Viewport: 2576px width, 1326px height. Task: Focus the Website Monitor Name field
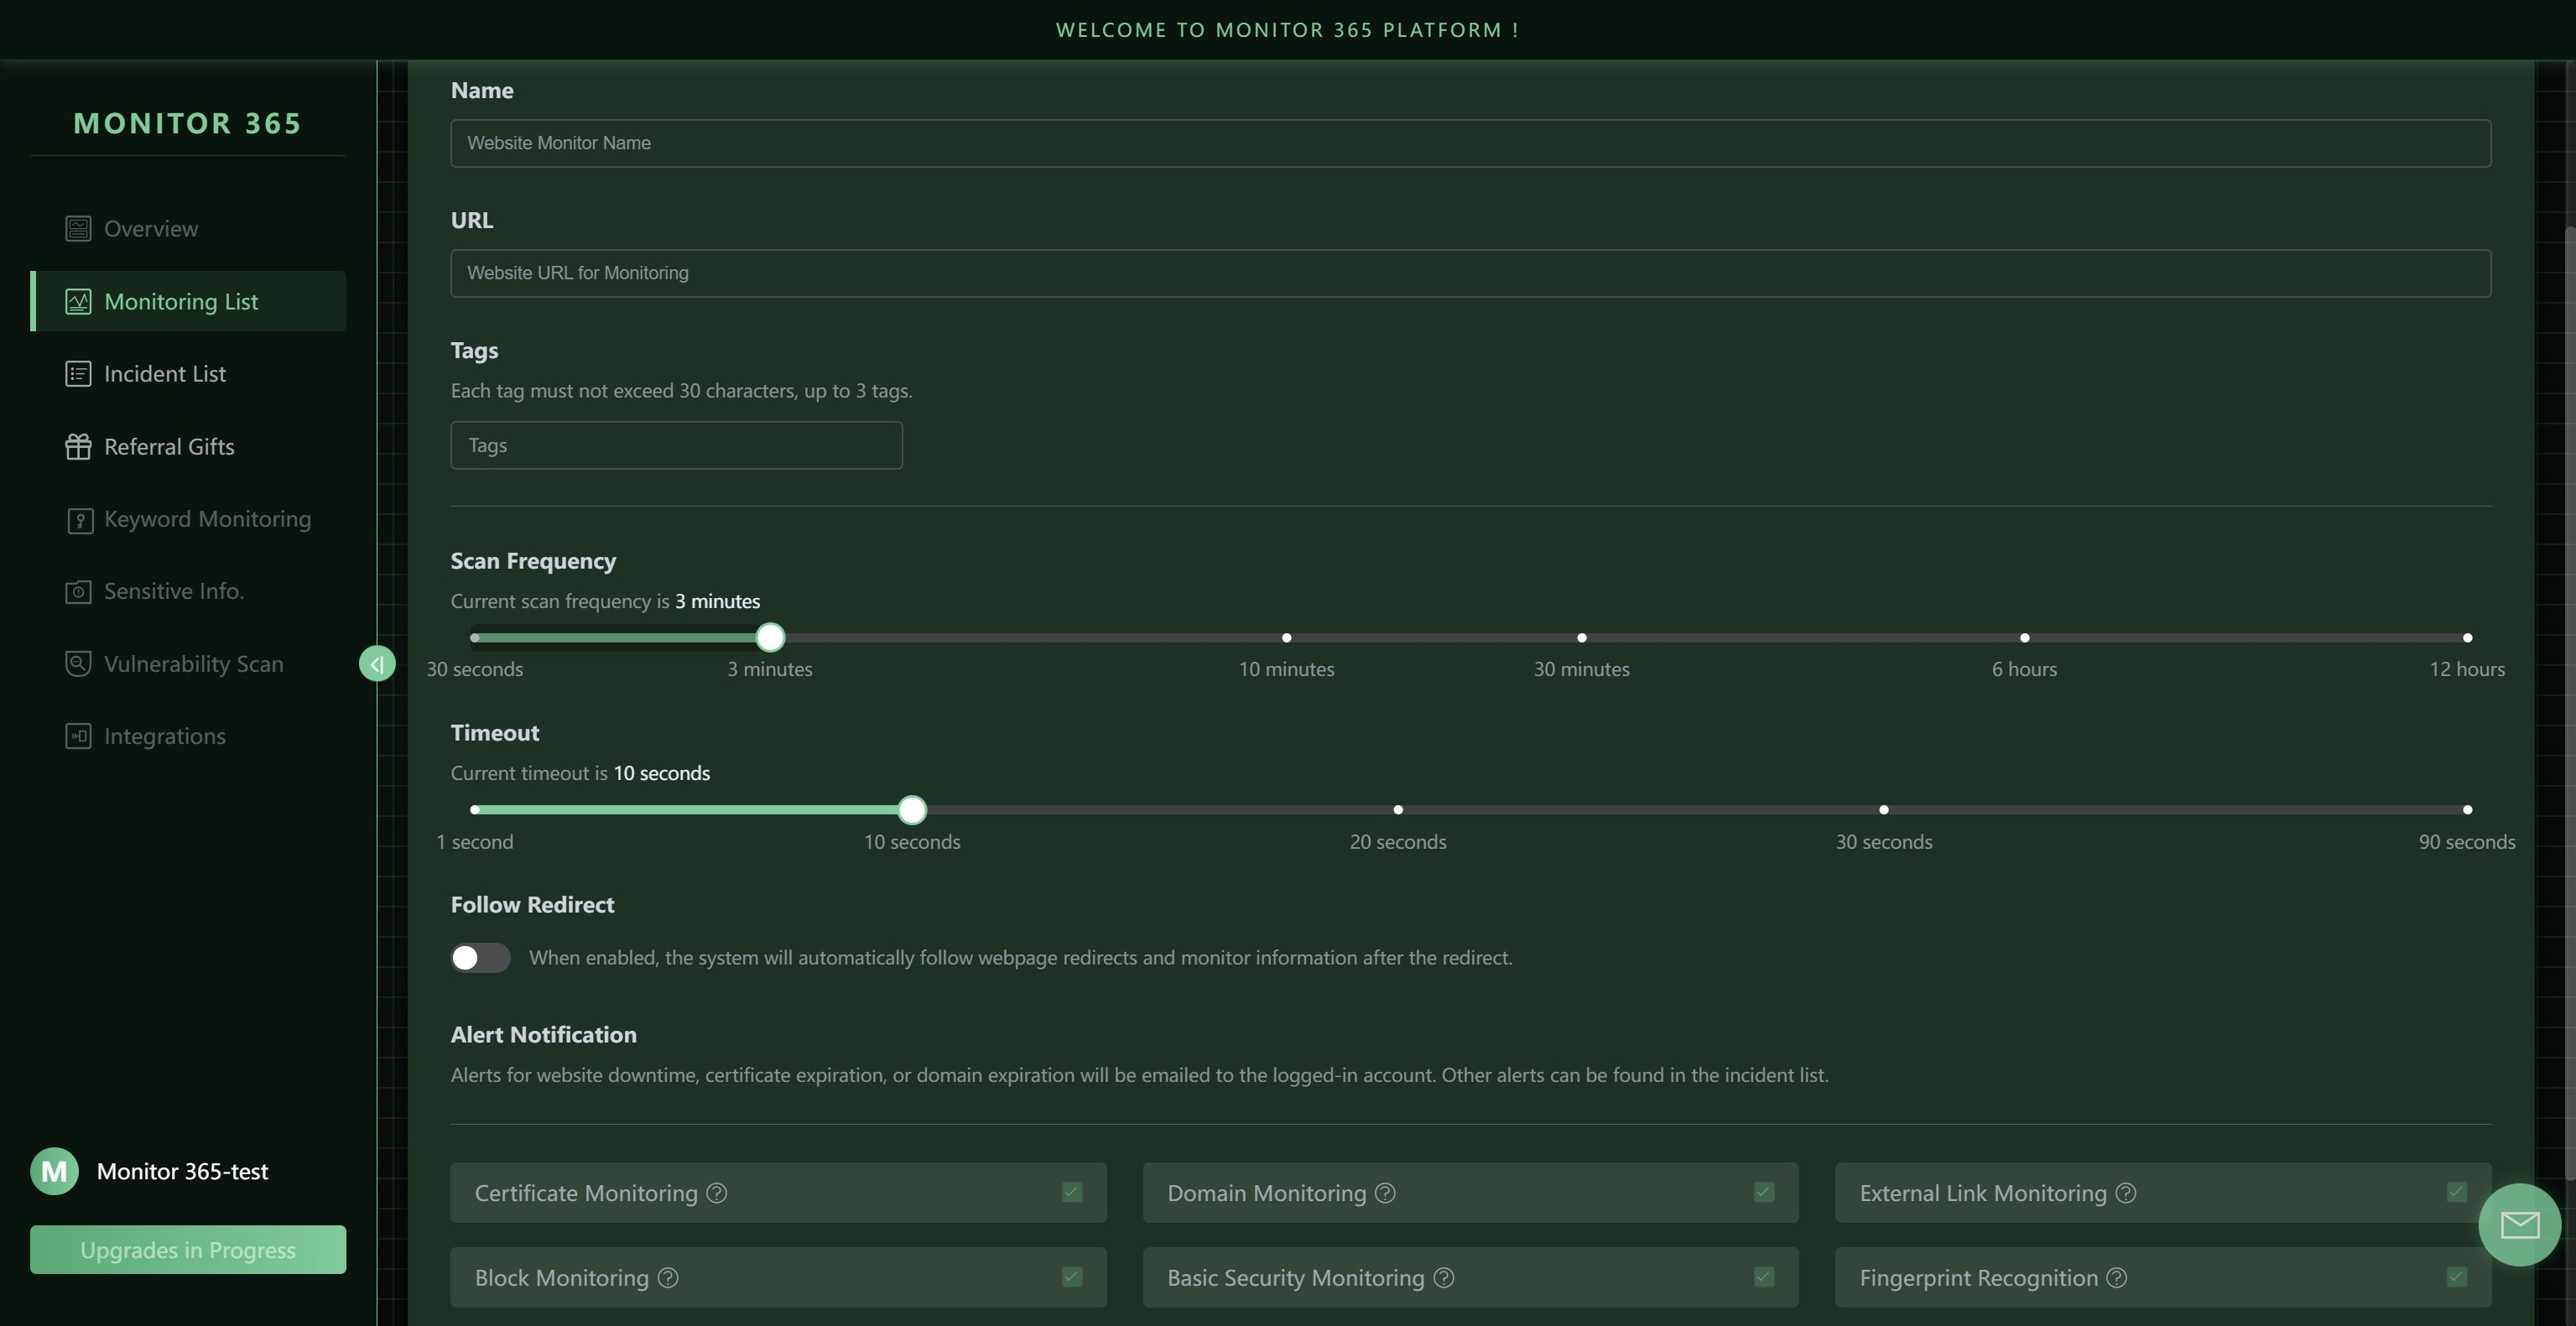pos(1471,143)
